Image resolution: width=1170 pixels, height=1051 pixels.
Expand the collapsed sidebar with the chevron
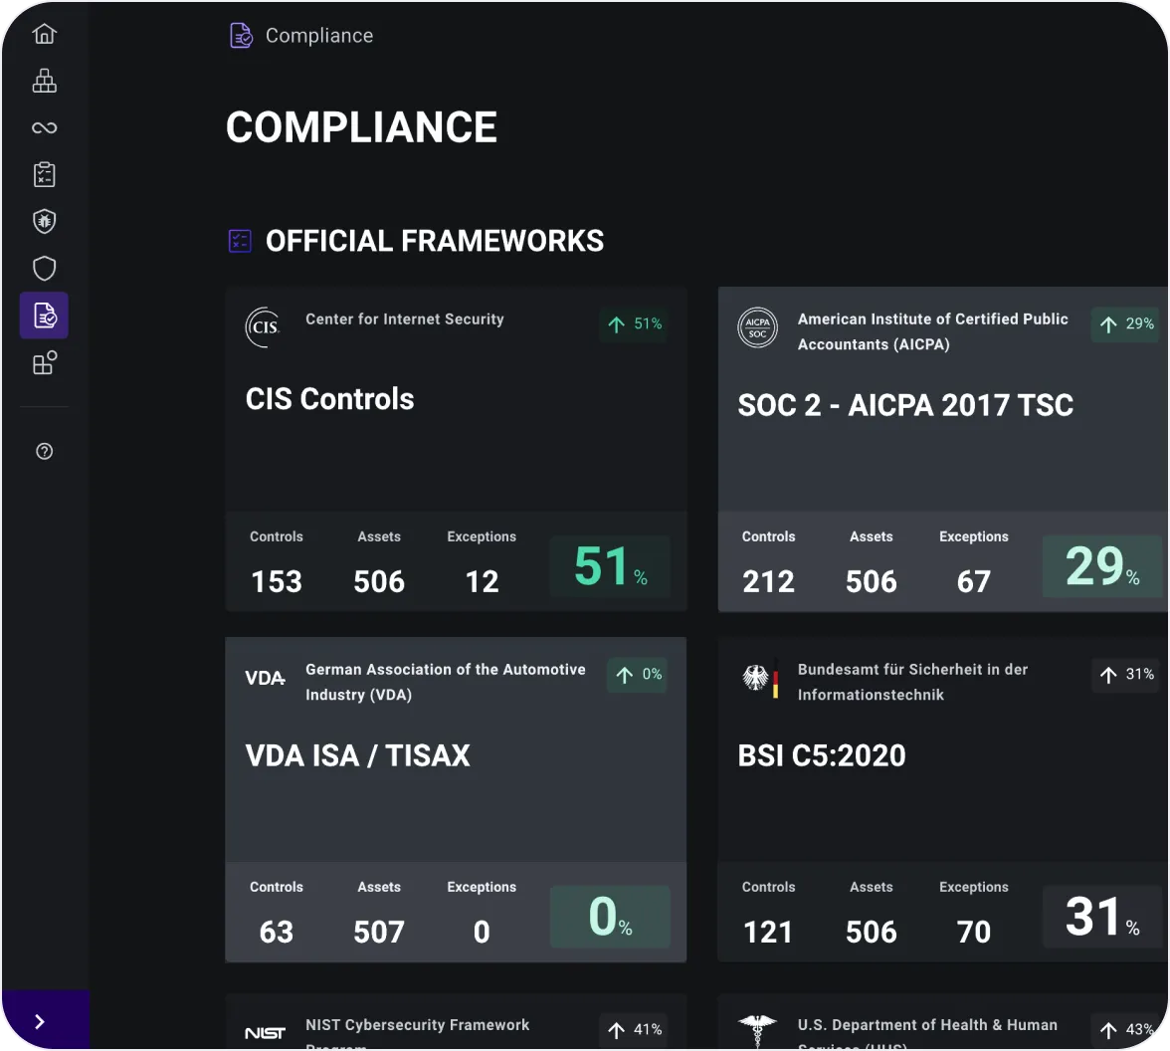coord(42,1021)
